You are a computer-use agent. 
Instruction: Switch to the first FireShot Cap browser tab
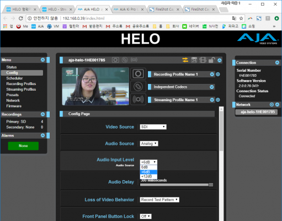[164, 9]
